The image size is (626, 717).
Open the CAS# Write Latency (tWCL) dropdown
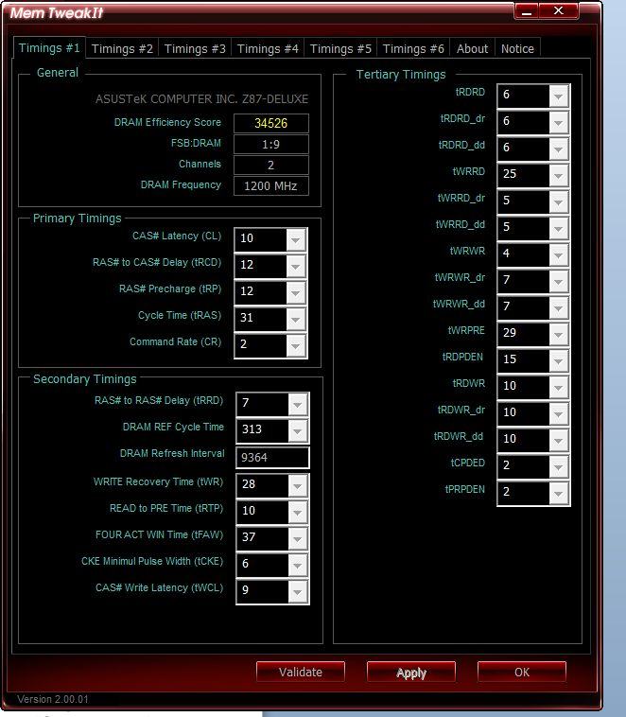point(298,592)
